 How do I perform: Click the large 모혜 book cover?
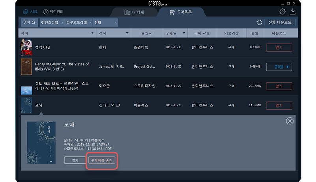click(x=41, y=143)
